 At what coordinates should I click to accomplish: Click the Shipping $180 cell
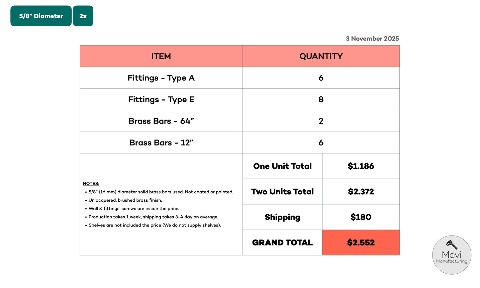[x=361, y=217]
